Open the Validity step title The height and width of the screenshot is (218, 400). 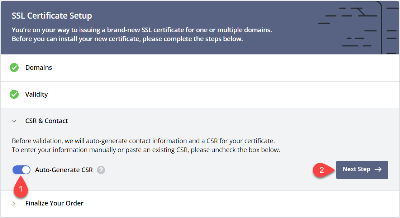(x=37, y=95)
